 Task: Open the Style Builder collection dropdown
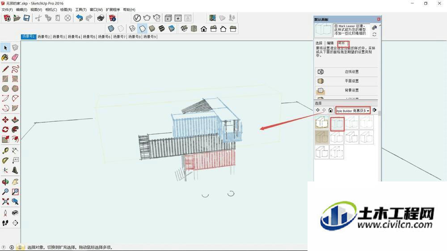353,111
